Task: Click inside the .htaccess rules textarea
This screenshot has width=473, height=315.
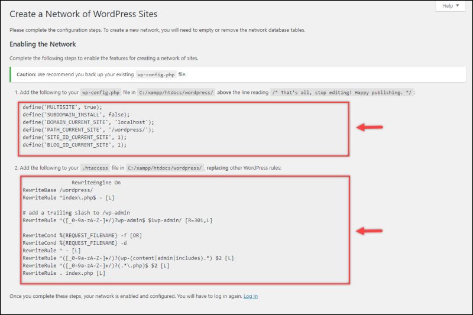Action: click(x=185, y=230)
